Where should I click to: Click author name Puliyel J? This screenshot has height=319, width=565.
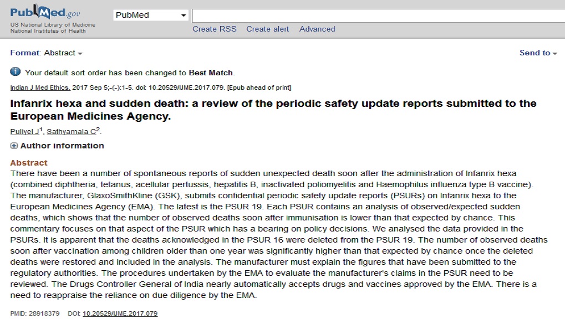[24, 131]
